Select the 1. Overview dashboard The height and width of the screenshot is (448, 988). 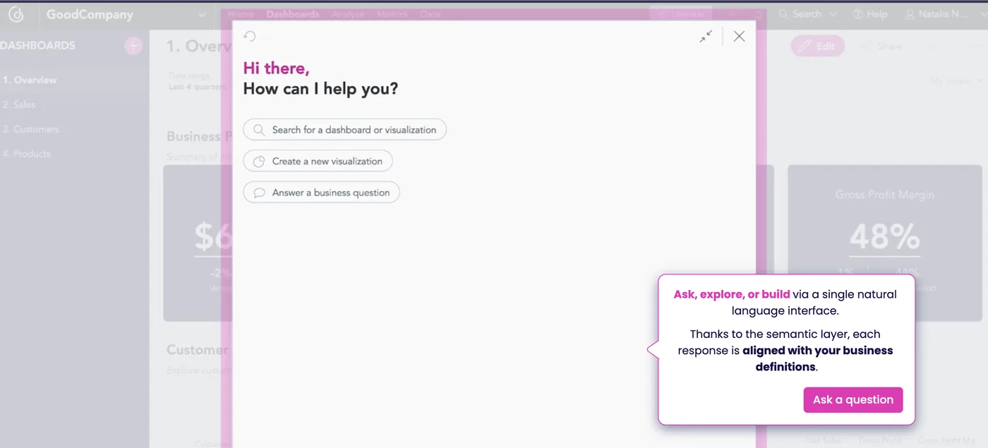pos(74,80)
